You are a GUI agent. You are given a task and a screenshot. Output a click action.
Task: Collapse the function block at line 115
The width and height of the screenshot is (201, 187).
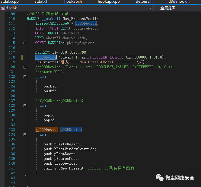[25, 43]
